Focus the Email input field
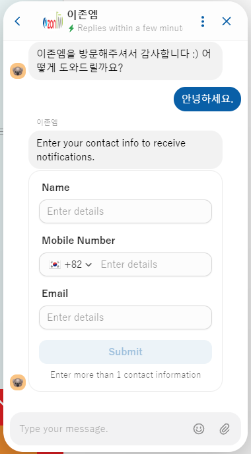This screenshot has width=251, height=454. pos(126,317)
